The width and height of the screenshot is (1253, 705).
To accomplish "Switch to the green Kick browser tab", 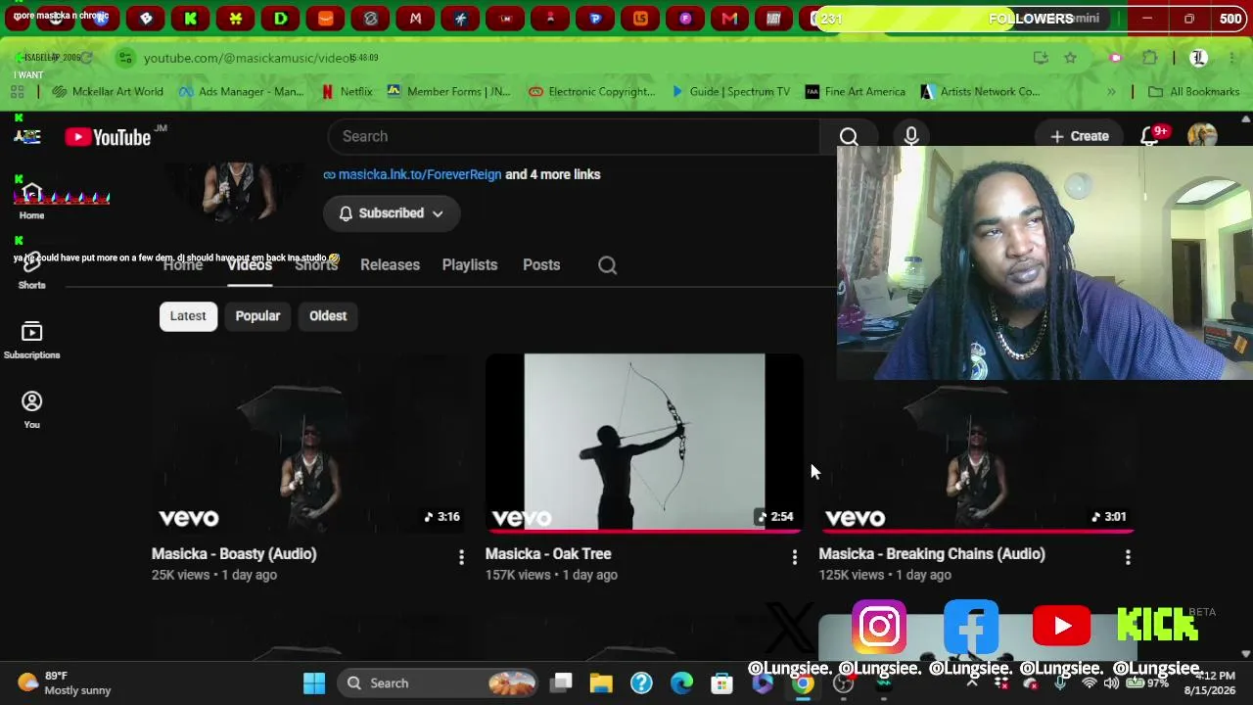I will [x=191, y=18].
